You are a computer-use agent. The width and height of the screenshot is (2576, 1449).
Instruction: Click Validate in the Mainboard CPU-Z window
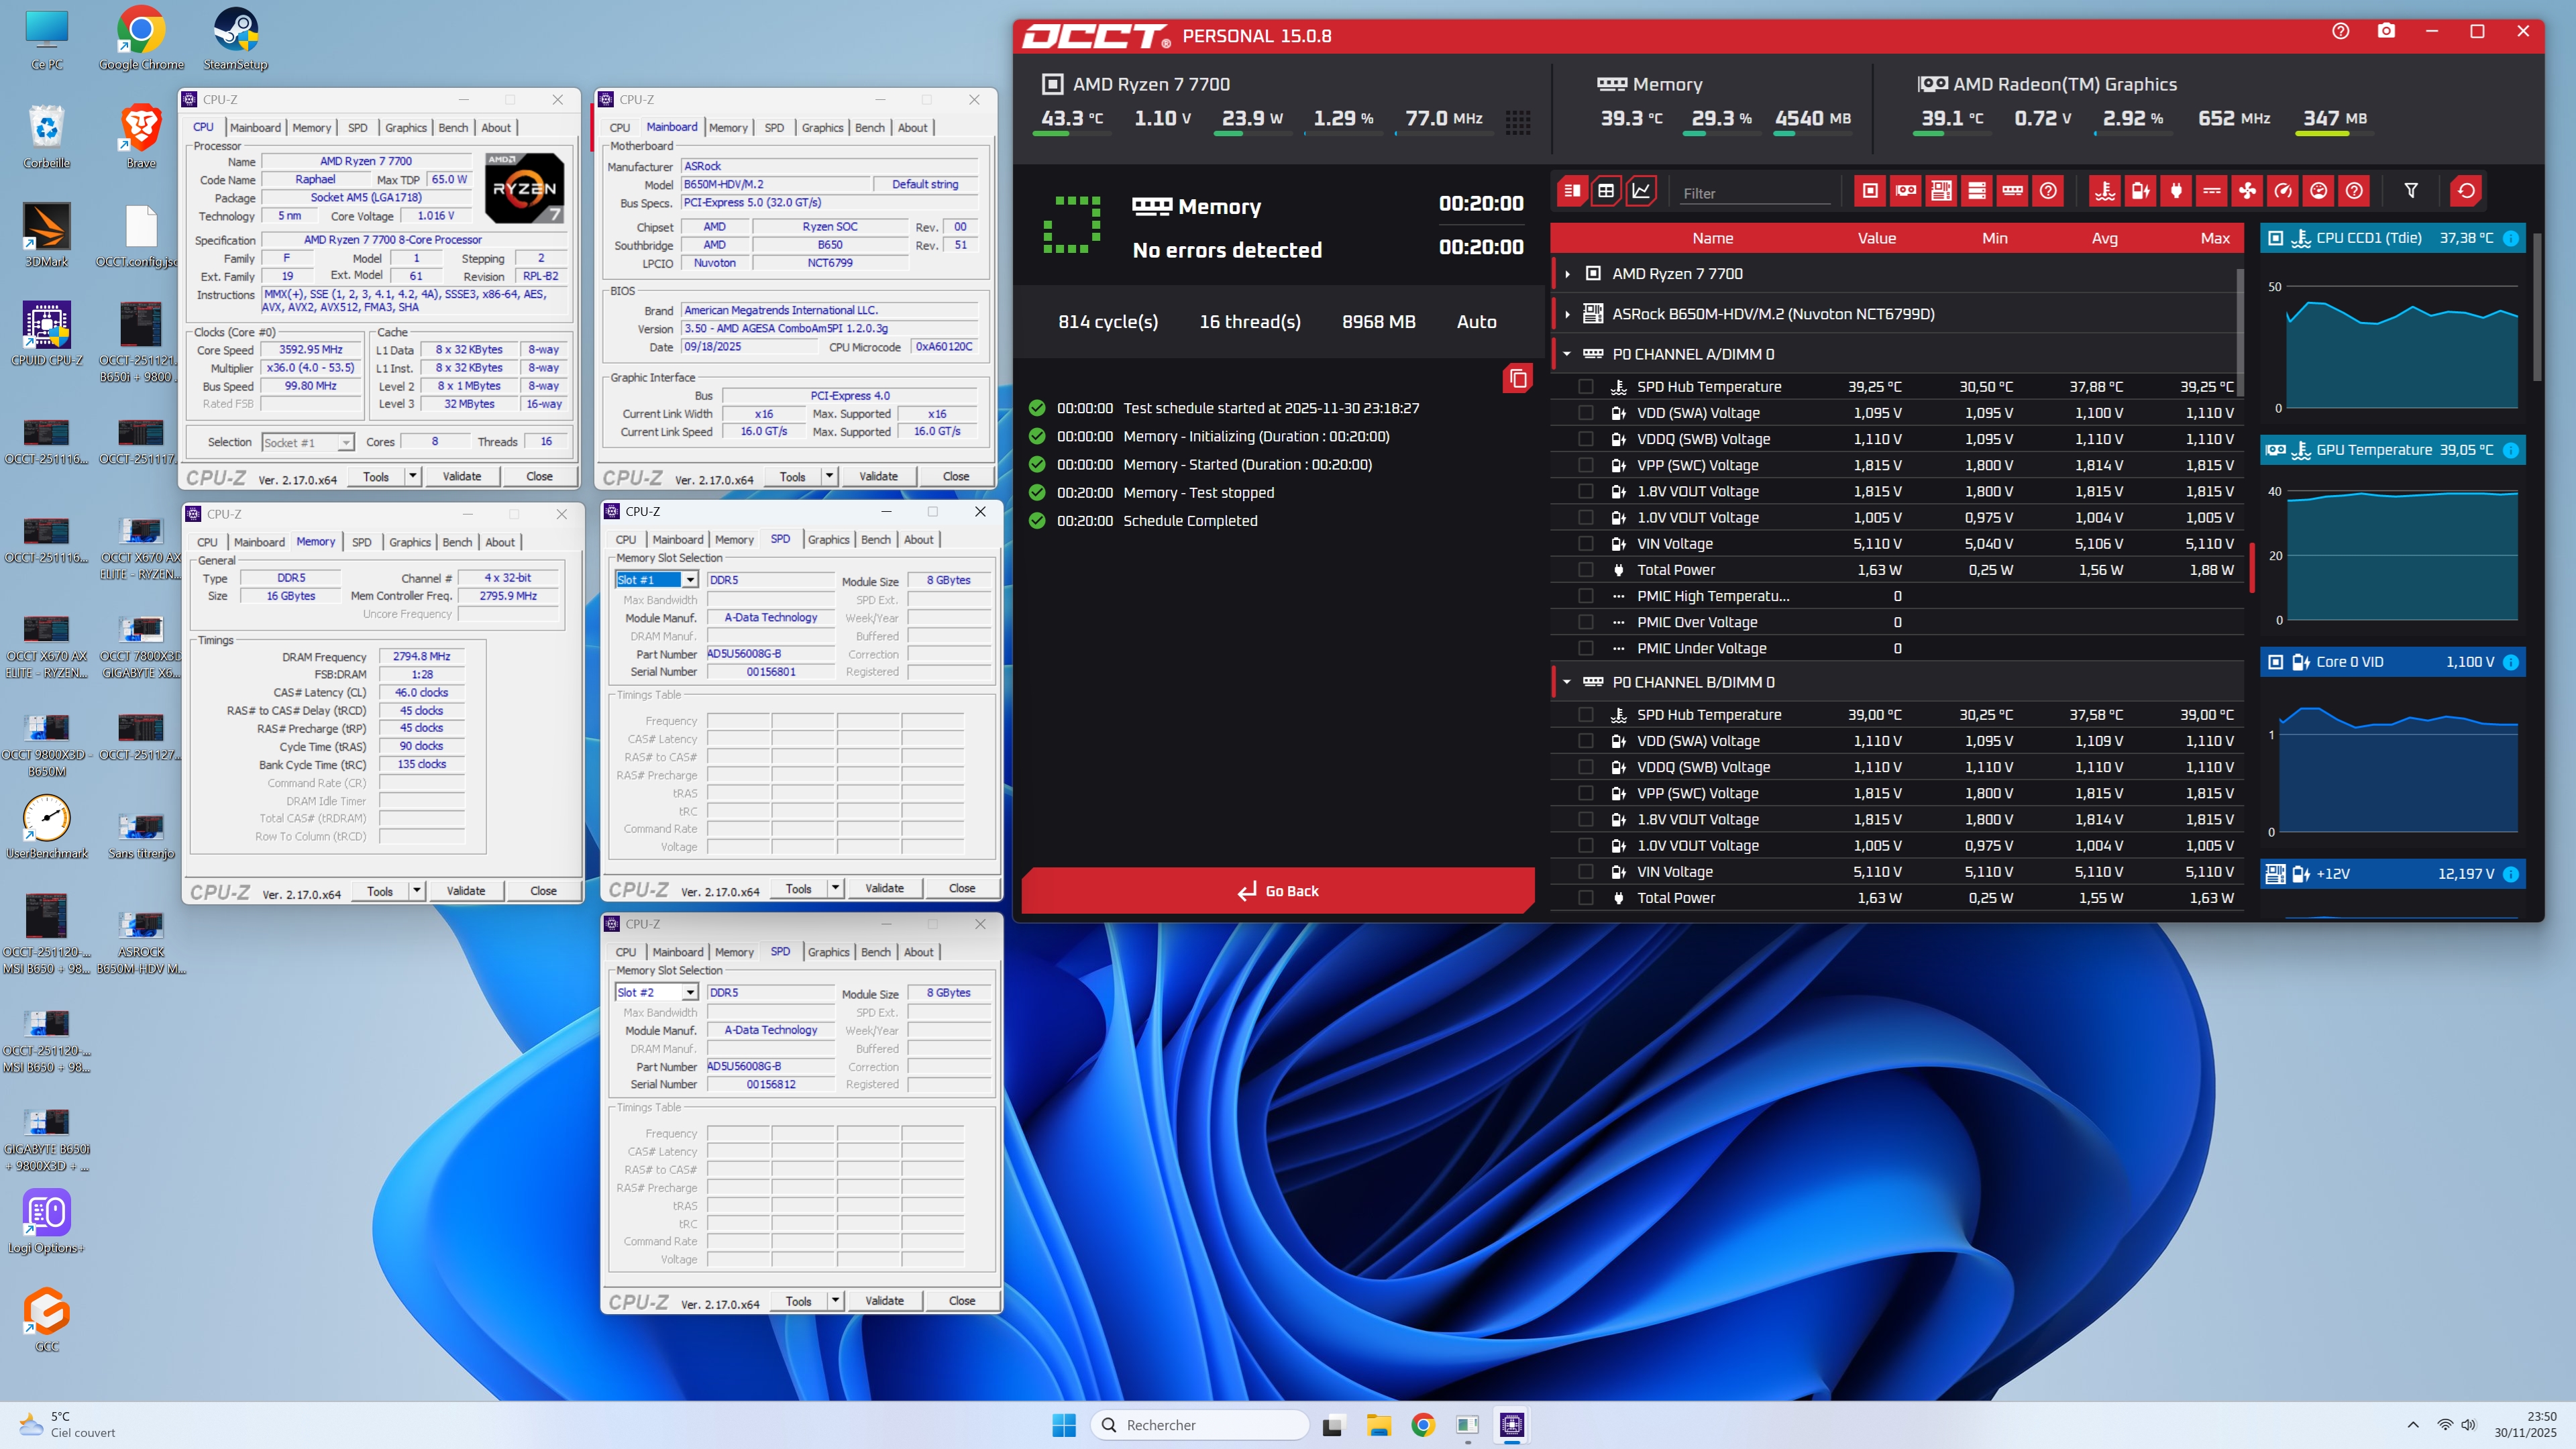tap(878, 476)
